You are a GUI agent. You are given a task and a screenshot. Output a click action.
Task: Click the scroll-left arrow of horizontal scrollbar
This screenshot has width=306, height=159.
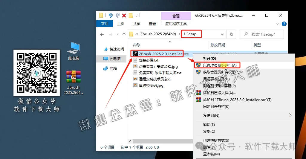pyautogui.click(x=130, y=141)
